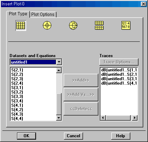Click OK to insert the plot
This screenshot has height=142, width=148.
click(27, 136)
